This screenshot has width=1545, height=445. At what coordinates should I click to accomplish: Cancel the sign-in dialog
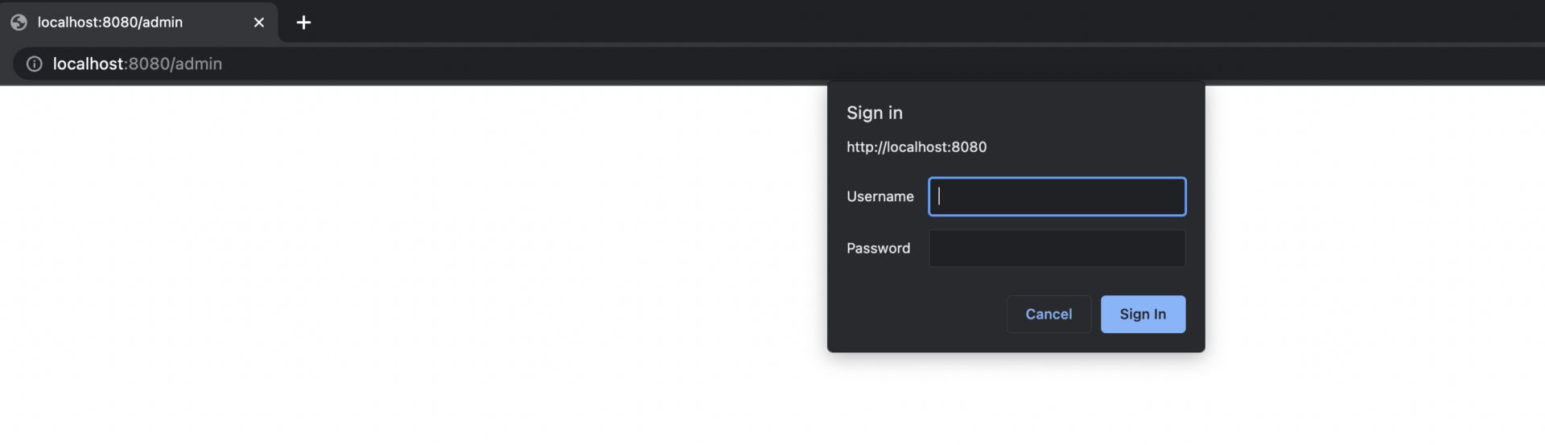click(x=1049, y=314)
